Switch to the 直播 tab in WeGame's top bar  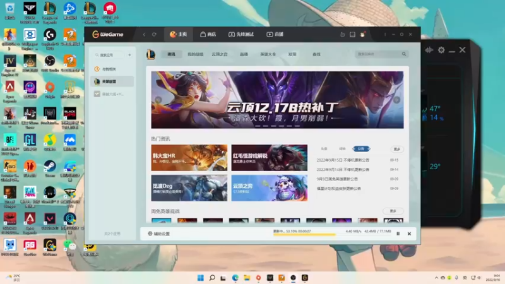click(x=275, y=34)
